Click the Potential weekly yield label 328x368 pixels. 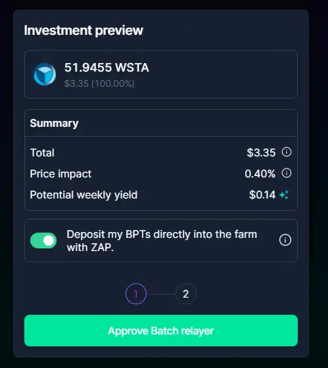pyautogui.click(x=83, y=195)
